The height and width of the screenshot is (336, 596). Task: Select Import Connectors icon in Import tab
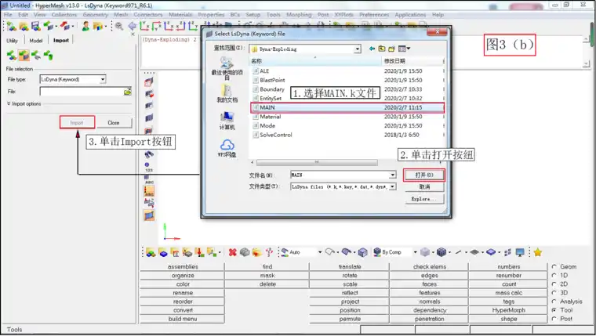coord(49,56)
